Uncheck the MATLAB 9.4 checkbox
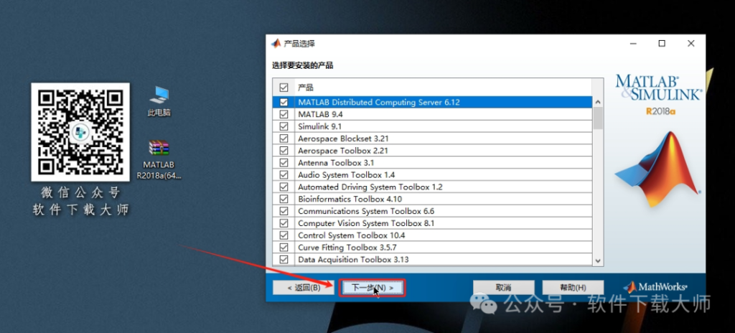Viewport: 735px width, 333px height. pos(284,114)
